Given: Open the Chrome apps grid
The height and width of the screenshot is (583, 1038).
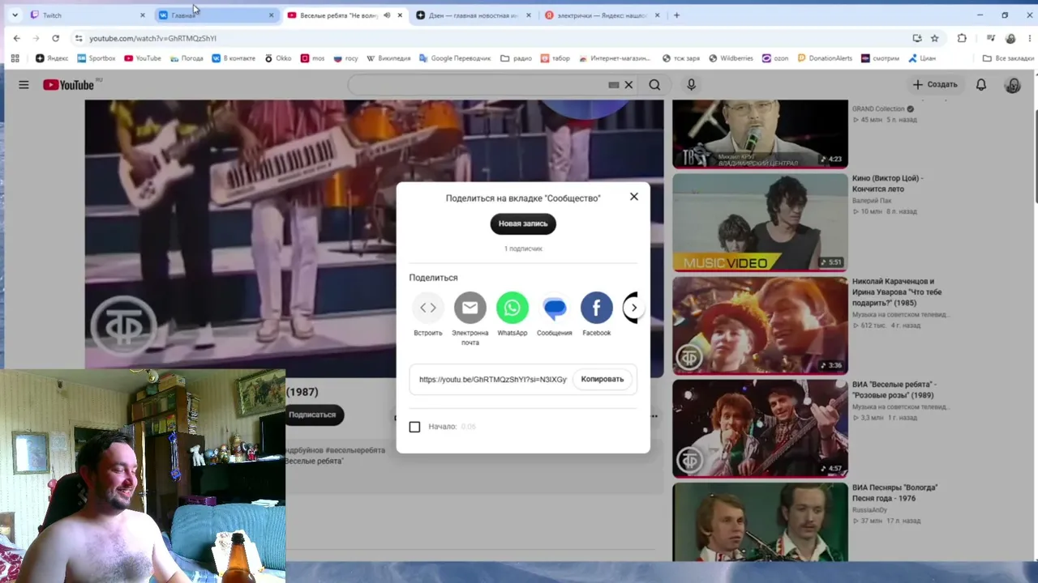Looking at the screenshot, I should point(15,58).
